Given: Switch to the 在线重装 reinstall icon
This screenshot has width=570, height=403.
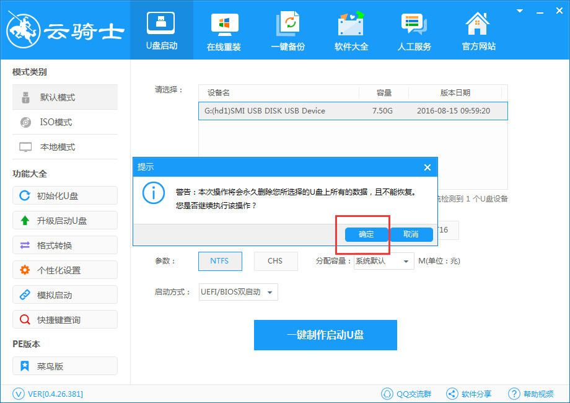Looking at the screenshot, I should pyautogui.click(x=224, y=30).
